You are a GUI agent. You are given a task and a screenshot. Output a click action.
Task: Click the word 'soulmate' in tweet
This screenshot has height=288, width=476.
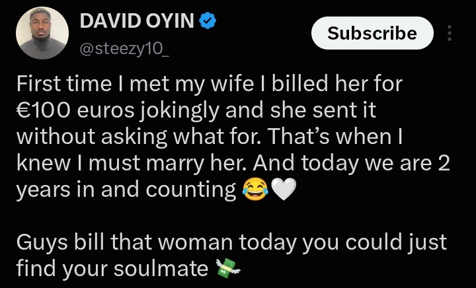pos(161,268)
